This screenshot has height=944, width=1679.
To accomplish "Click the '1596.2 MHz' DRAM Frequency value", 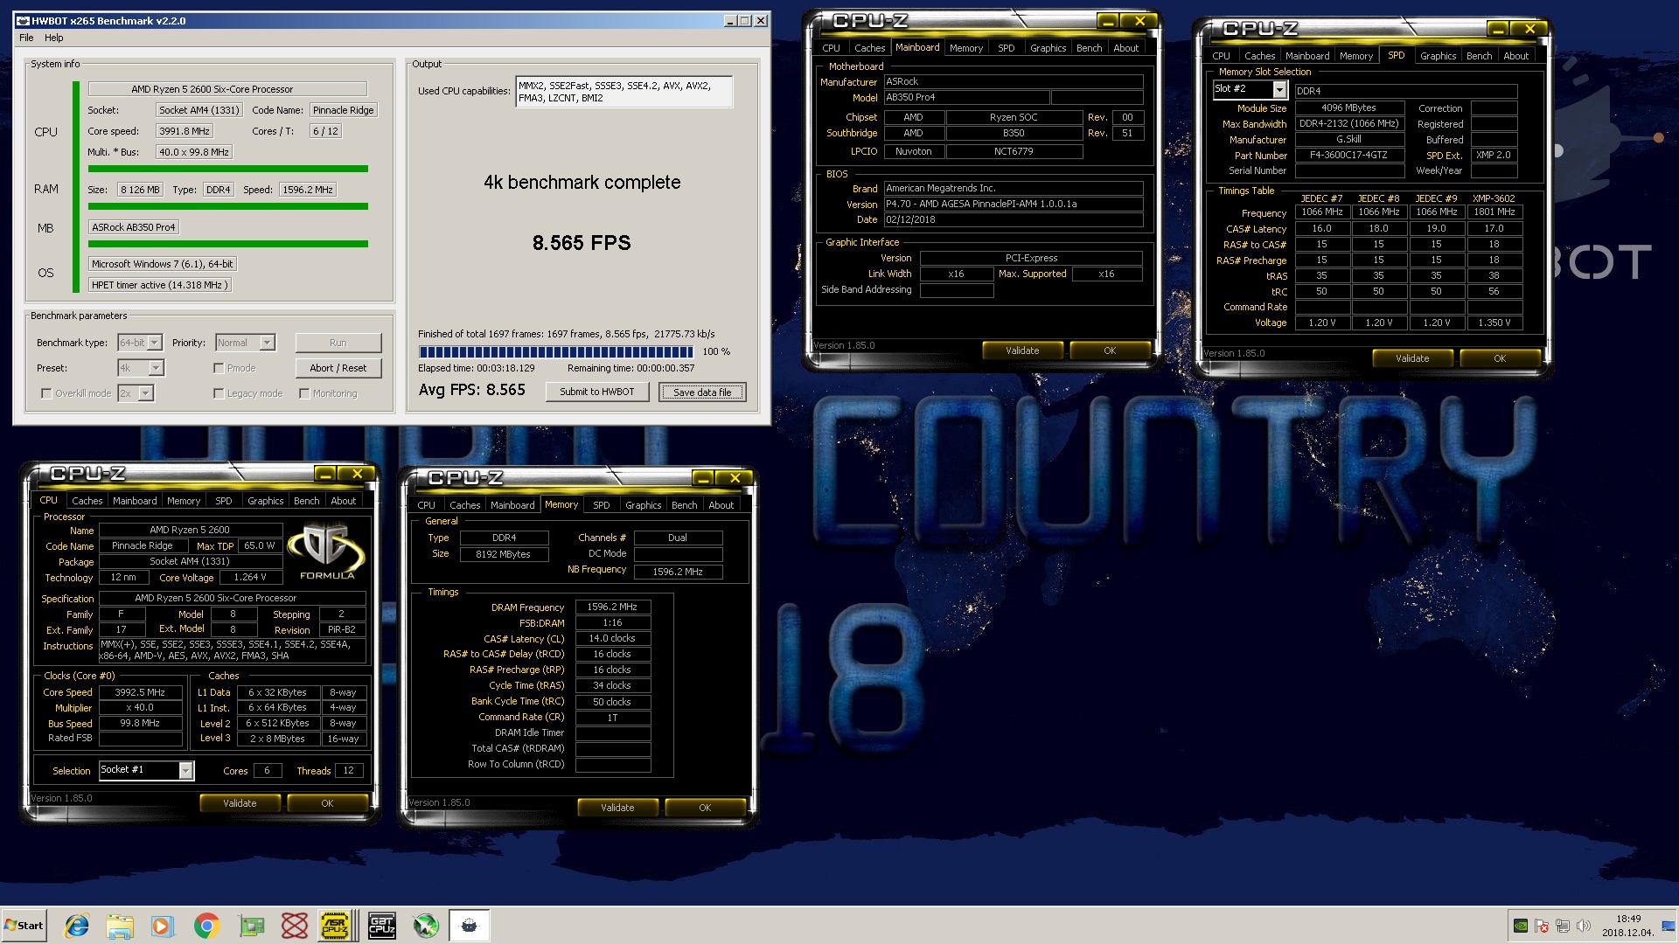I will (612, 607).
